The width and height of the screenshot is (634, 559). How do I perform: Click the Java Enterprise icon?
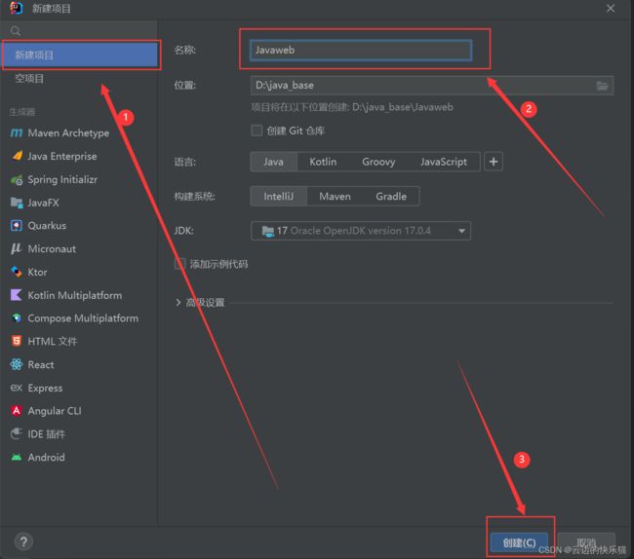[17, 156]
